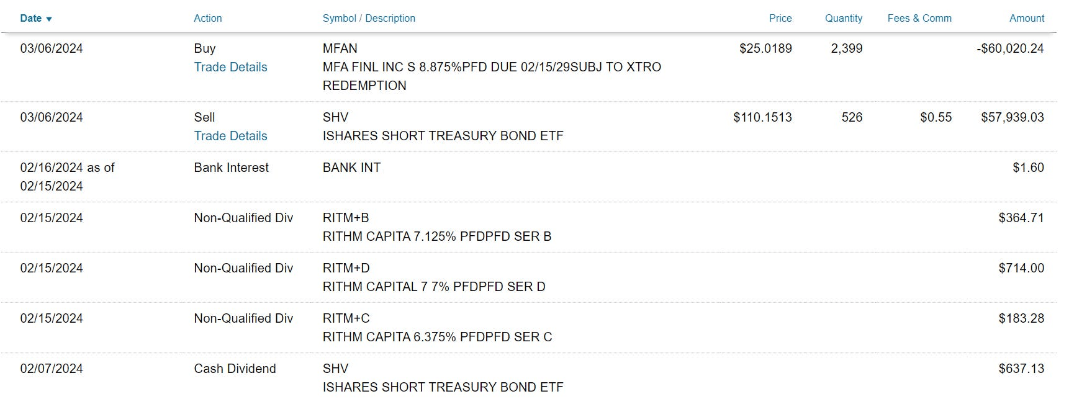Sort by the Quantity column header
This screenshot has width=1069, height=399.
(843, 19)
